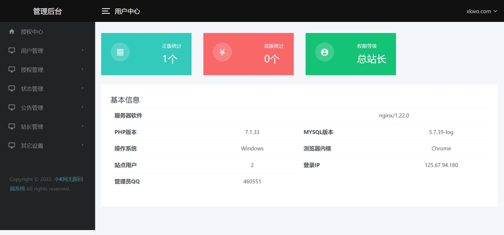Click the monitor icon beside 授权管理
Viewport: 504px width, 235px height.
[12, 70]
